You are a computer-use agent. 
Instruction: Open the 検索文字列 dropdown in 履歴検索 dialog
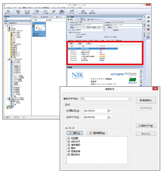pyautogui.click(x=129, y=99)
